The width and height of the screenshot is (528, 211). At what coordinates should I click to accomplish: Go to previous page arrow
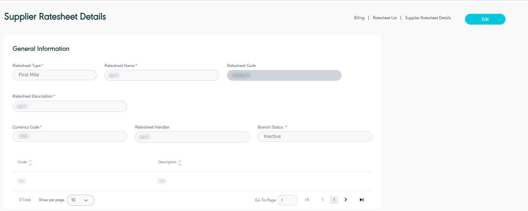323,200
